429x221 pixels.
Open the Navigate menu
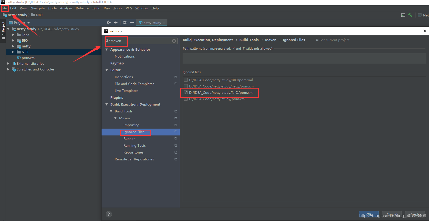(x=38, y=8)
